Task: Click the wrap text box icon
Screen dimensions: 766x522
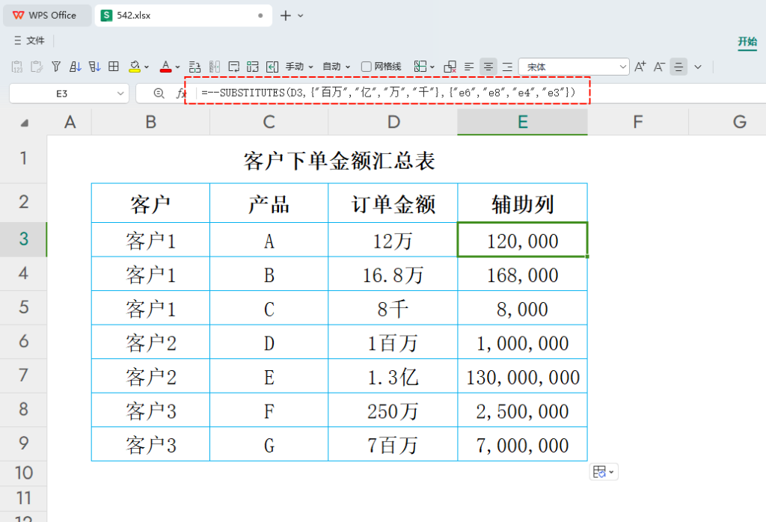Action: tap(234, 67)
